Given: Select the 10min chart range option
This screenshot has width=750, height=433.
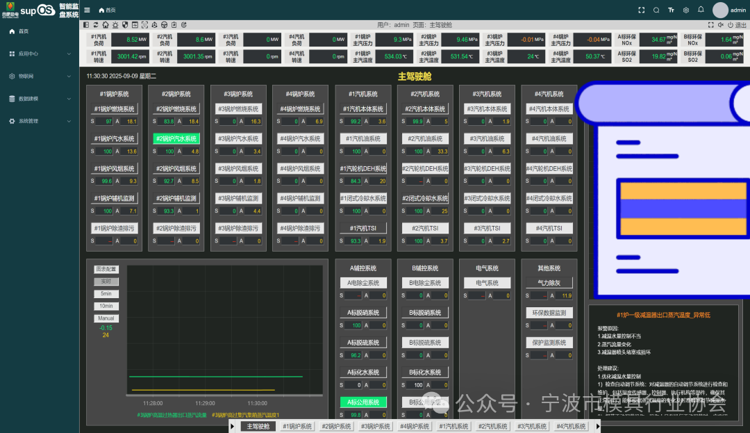Looking at the screenshot, I should [x=106, y=306].
